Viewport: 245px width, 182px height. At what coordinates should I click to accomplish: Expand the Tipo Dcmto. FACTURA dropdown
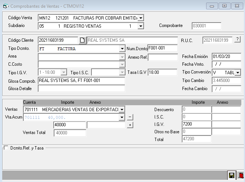click(122, 49)
